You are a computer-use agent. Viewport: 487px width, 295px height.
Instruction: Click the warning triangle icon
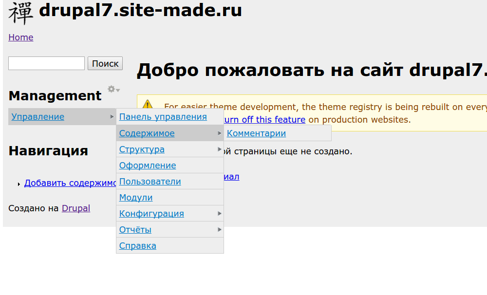(x=148, y=104)
